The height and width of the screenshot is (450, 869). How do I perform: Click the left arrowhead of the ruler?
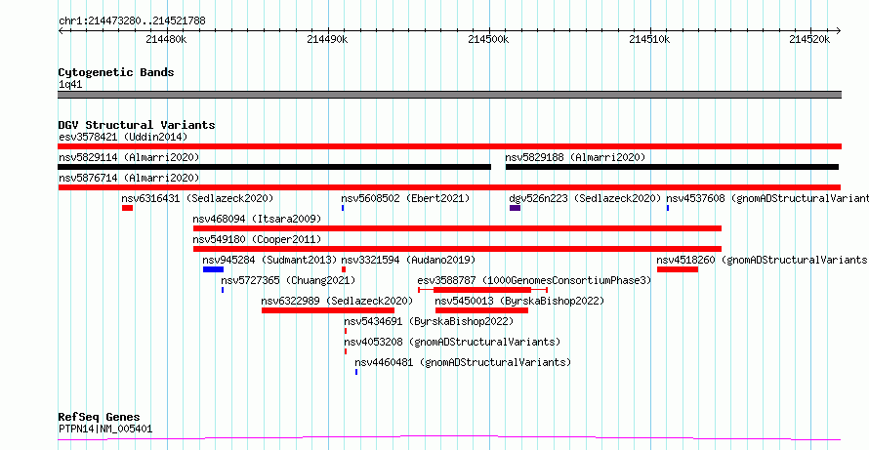(61, 30)
